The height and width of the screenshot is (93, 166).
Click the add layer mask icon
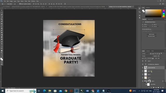(x=154, y=88)
